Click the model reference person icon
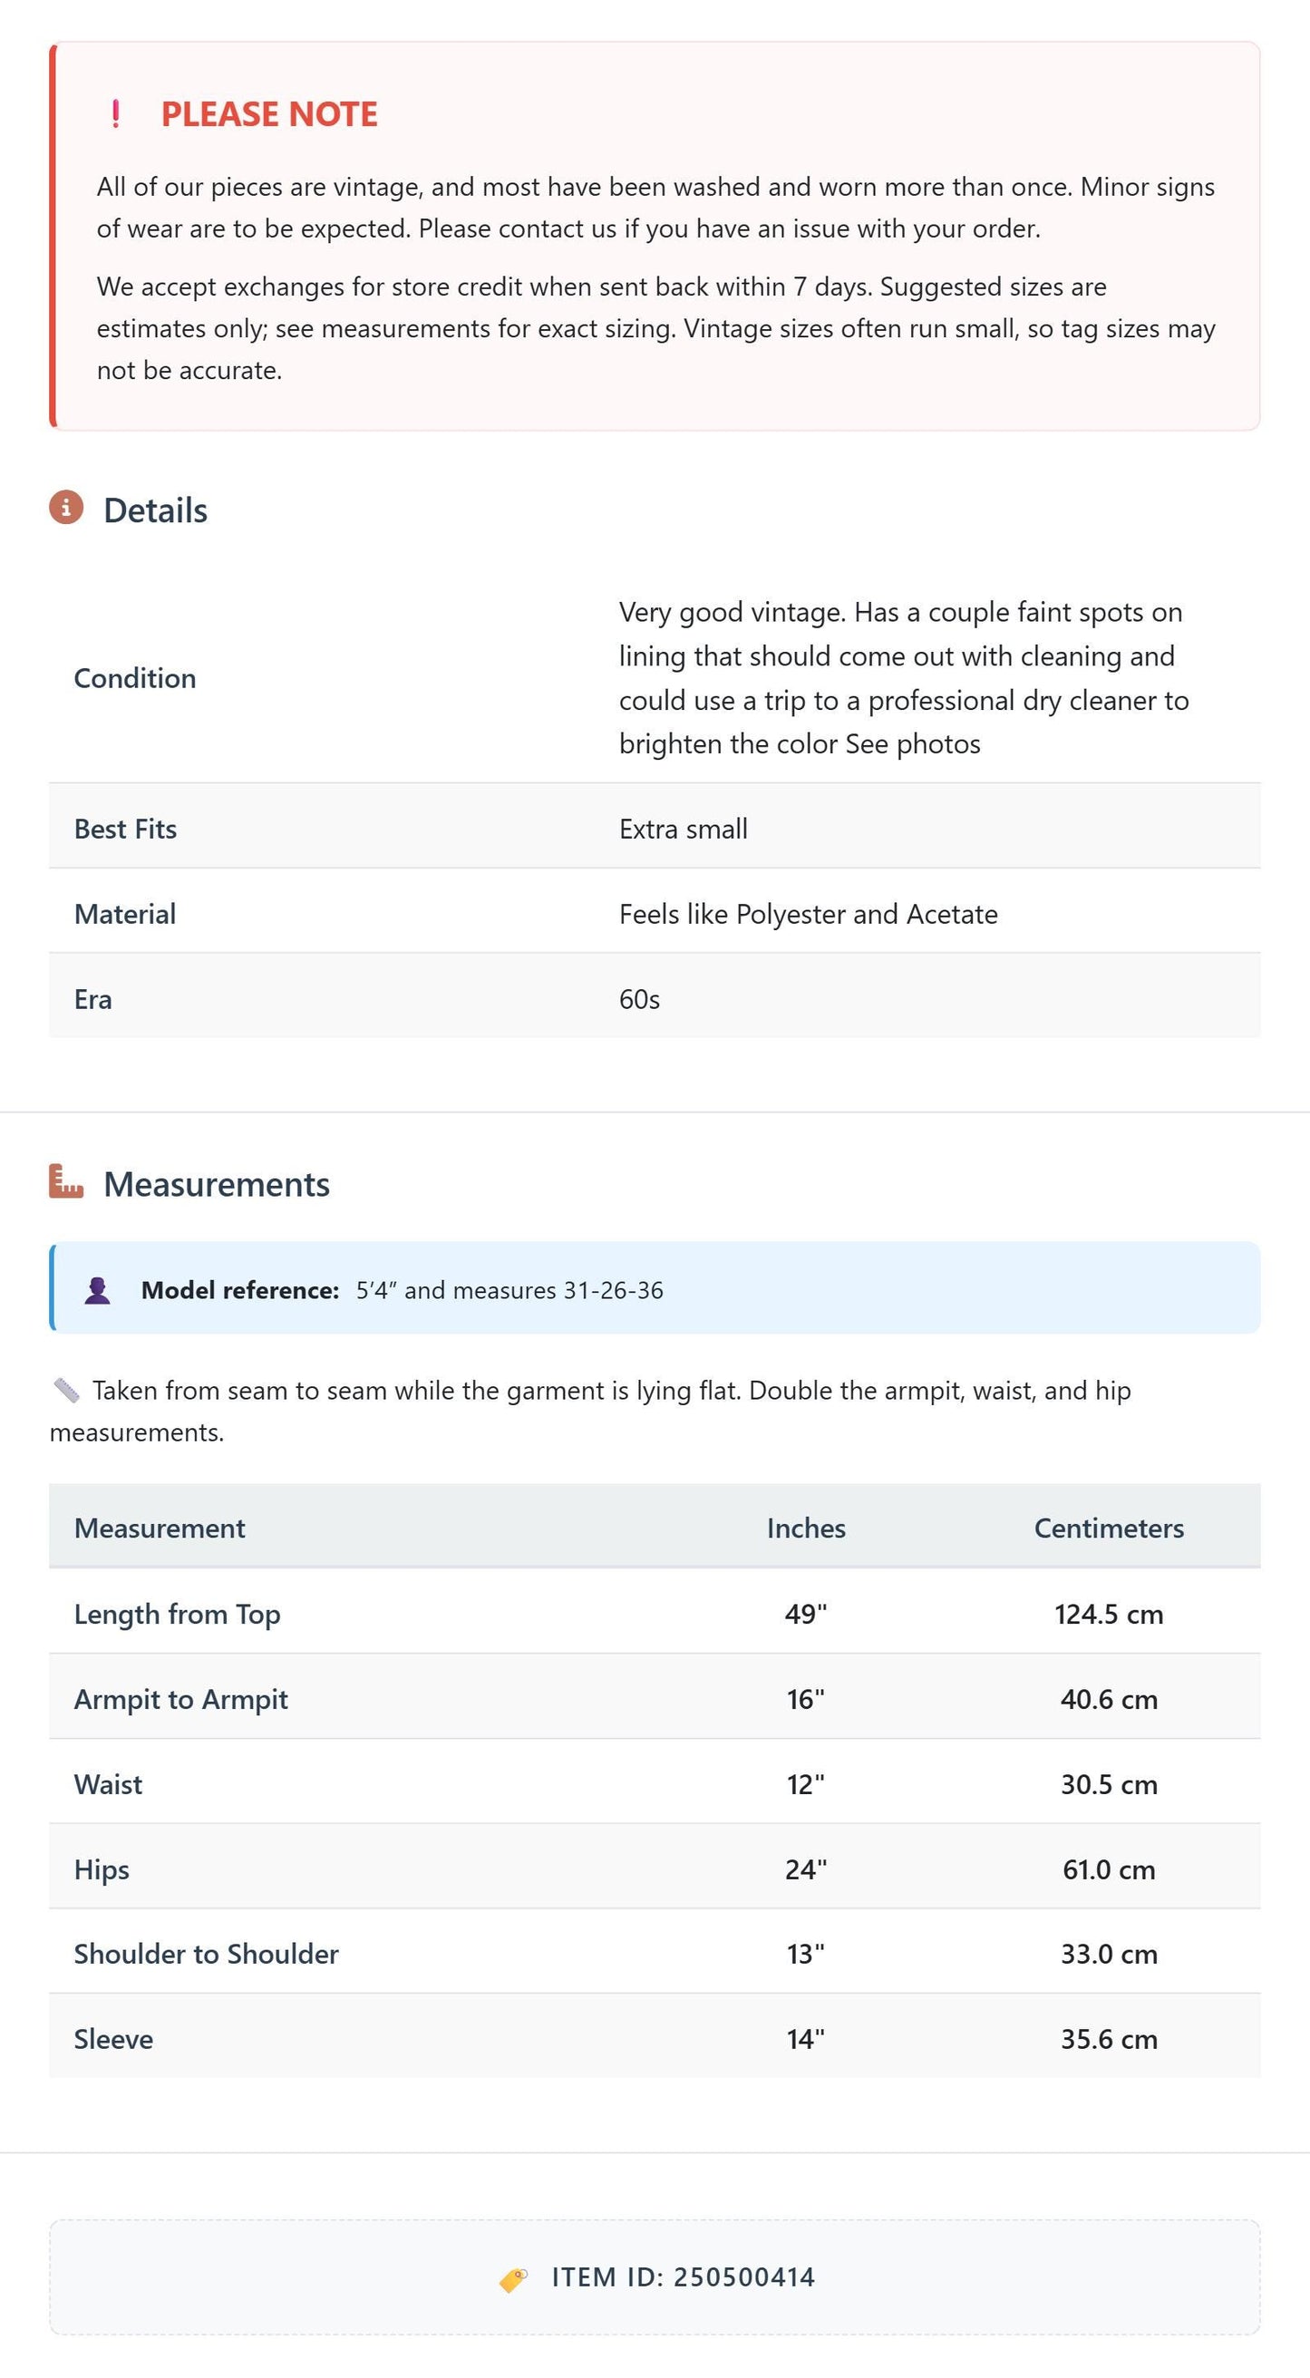1310x2378 pixels. click(x=97, y=1289)
